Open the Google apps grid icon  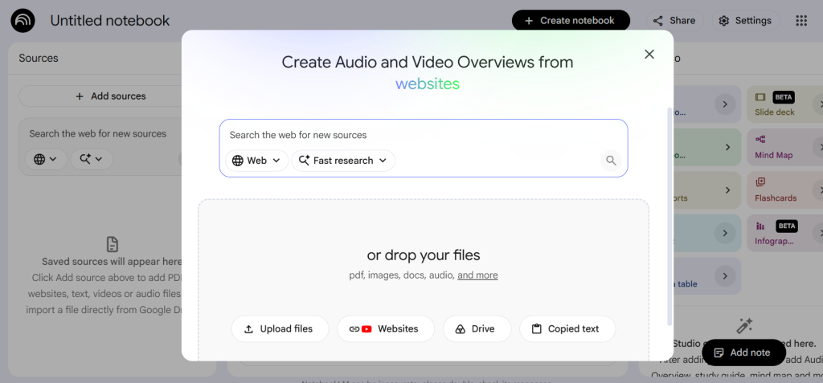coord(801,20)
